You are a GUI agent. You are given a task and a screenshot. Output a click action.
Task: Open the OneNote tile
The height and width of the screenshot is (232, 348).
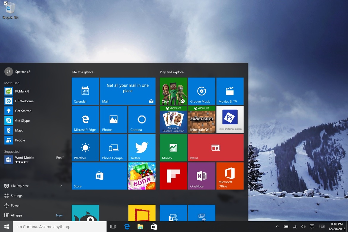[202, 176]
